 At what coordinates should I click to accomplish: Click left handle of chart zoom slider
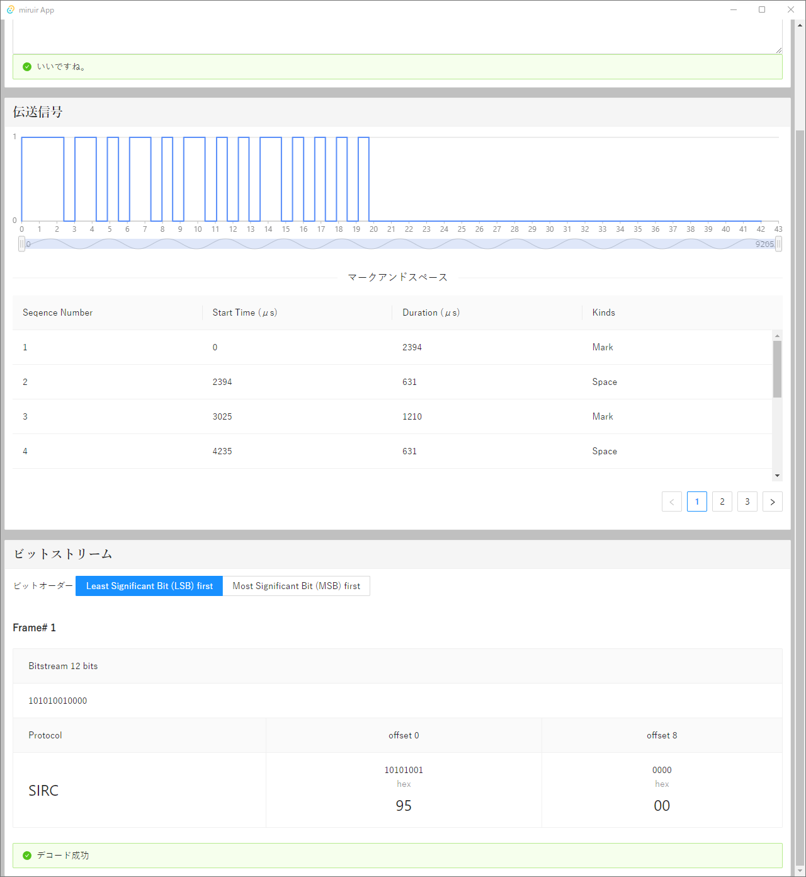tap(22, 244)
